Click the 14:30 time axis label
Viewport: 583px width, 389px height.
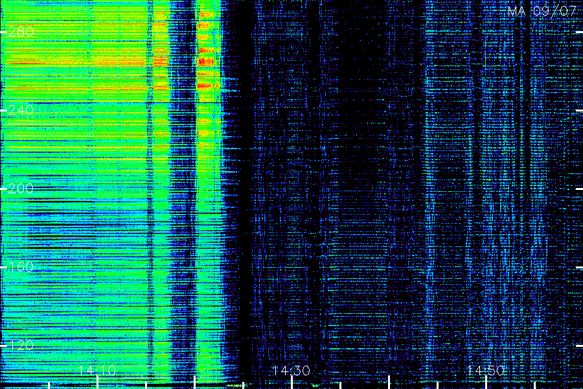click(x=291, y=370)
